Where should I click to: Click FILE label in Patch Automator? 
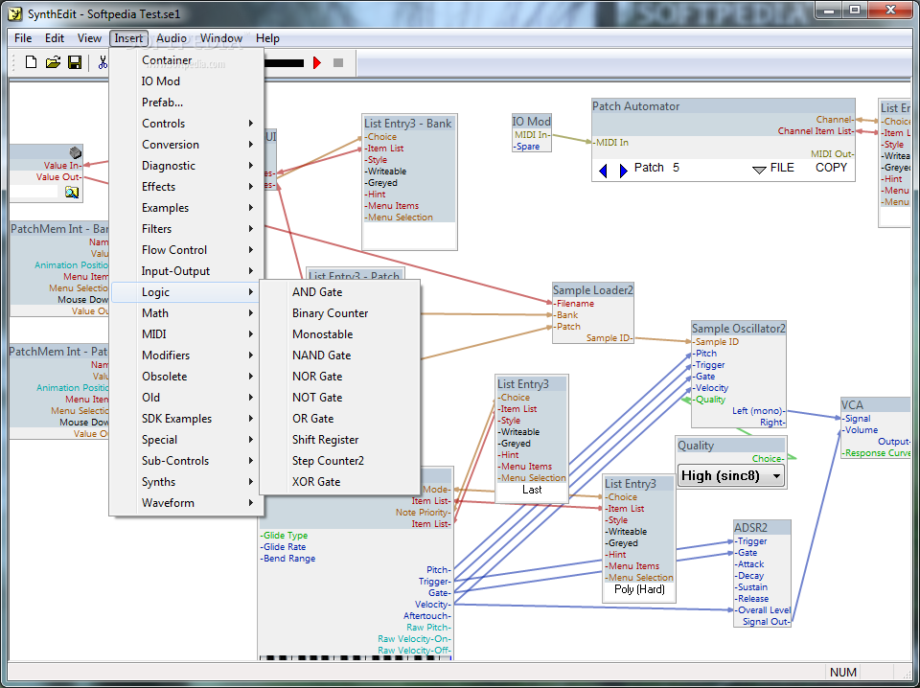pyautogui.click(x=782, y=168)
